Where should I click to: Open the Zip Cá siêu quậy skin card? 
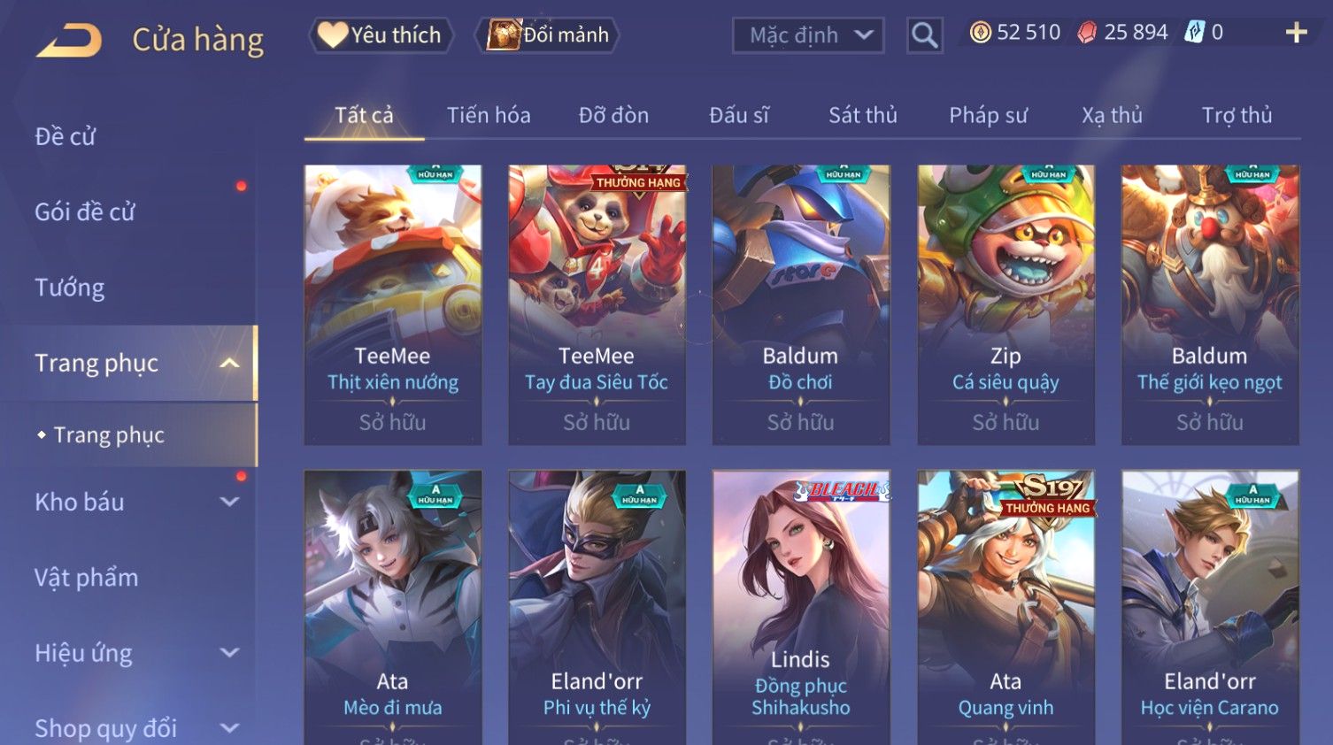[x=1006, y=305]
